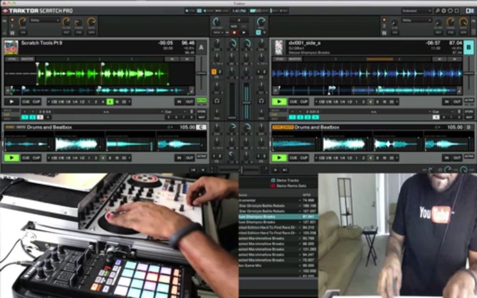Screen dimensions: 477x298
Task: Disable the green ACTIVE loop button on Deck A
Action: coord(201,100)
